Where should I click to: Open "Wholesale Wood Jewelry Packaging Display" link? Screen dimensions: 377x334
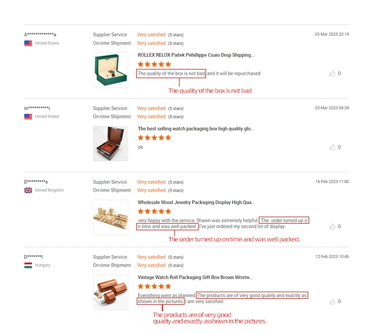click(196, 202)
